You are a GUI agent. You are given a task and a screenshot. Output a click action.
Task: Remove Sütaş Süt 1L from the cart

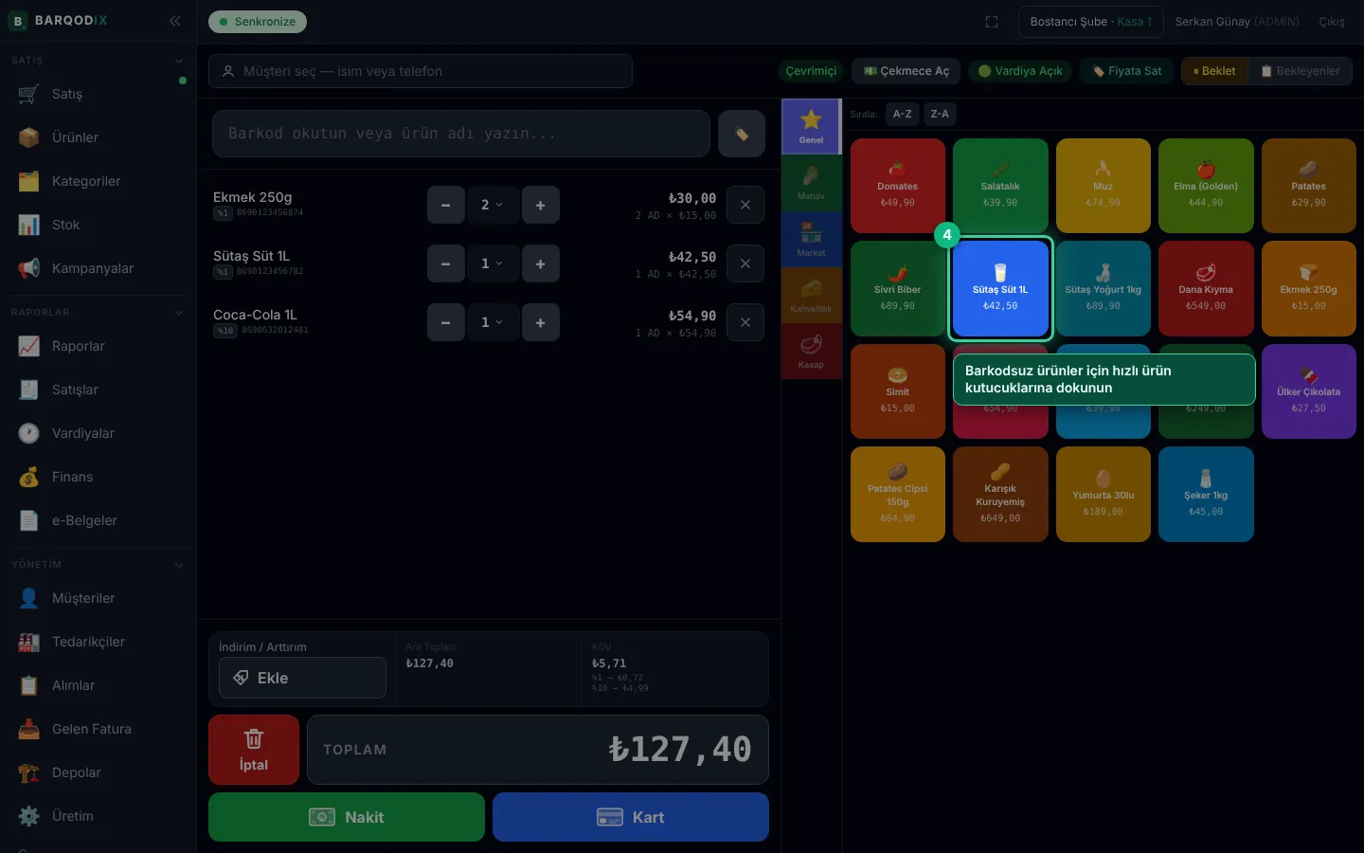[x=745, y=263]
